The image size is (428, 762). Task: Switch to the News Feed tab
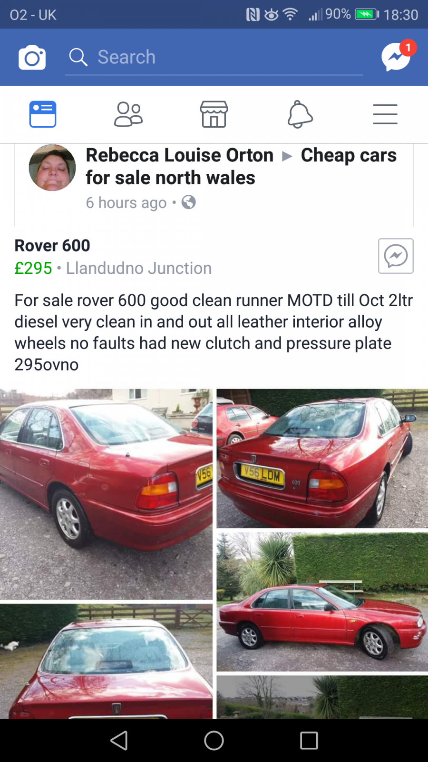coord(43,114)
